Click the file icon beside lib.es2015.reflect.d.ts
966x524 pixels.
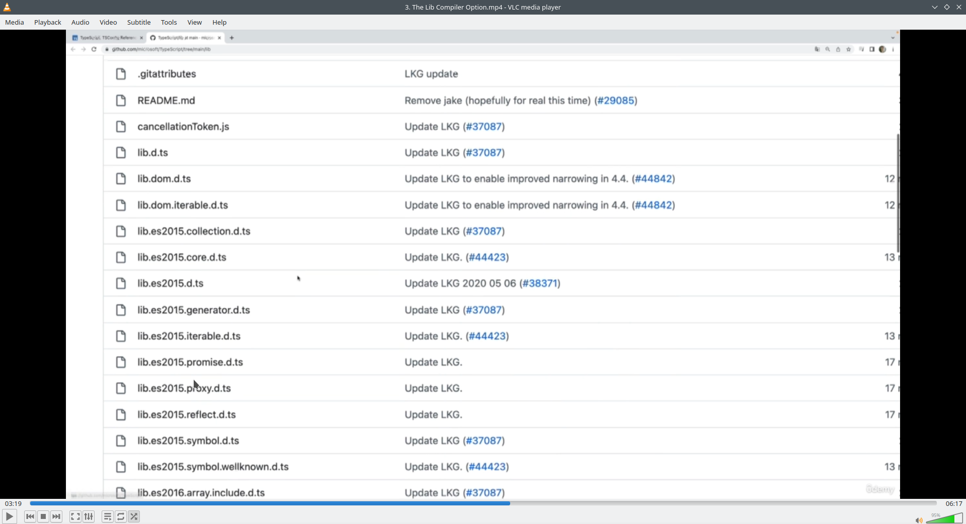(x=121, y=415)
